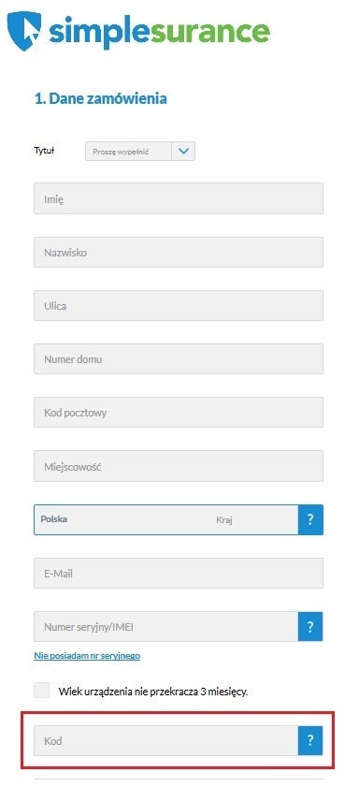Screen dimensions: 359x787
Task: Focus the Numer seryjny/IMEI field
Action: point(166,626)
